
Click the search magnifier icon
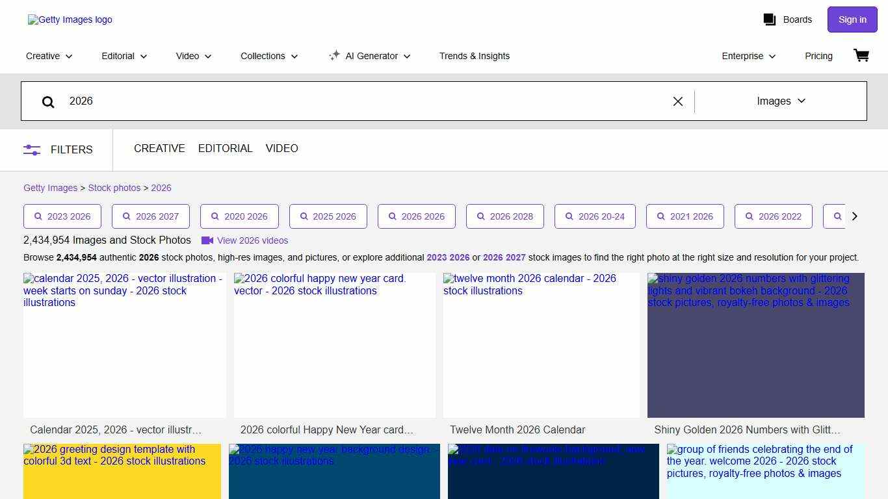click(48, 101)
